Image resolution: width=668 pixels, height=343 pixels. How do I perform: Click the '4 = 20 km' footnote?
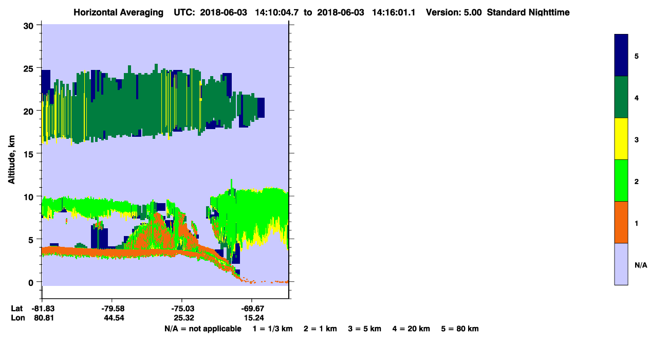[x=411, y=329]
